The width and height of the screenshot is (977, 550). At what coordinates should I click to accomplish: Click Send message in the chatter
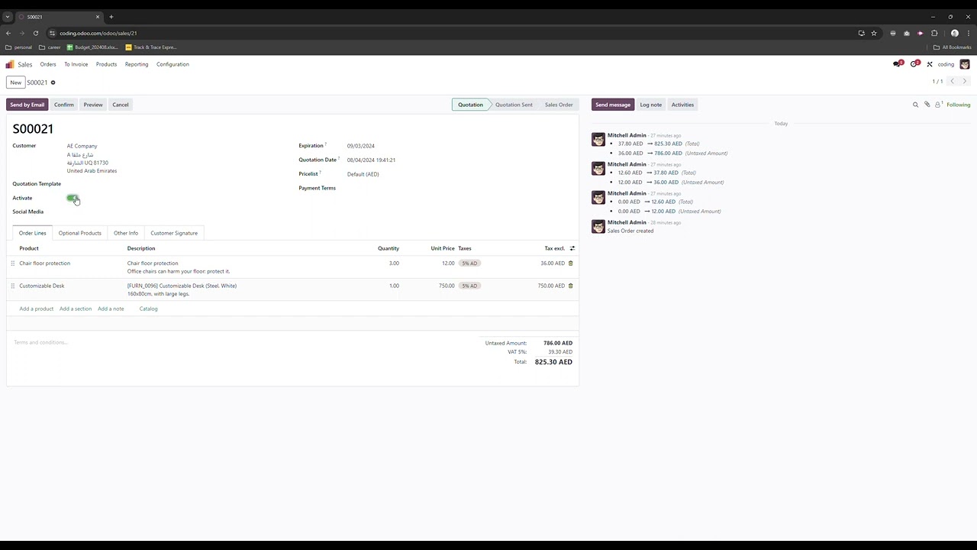click(x=613, y=105)
